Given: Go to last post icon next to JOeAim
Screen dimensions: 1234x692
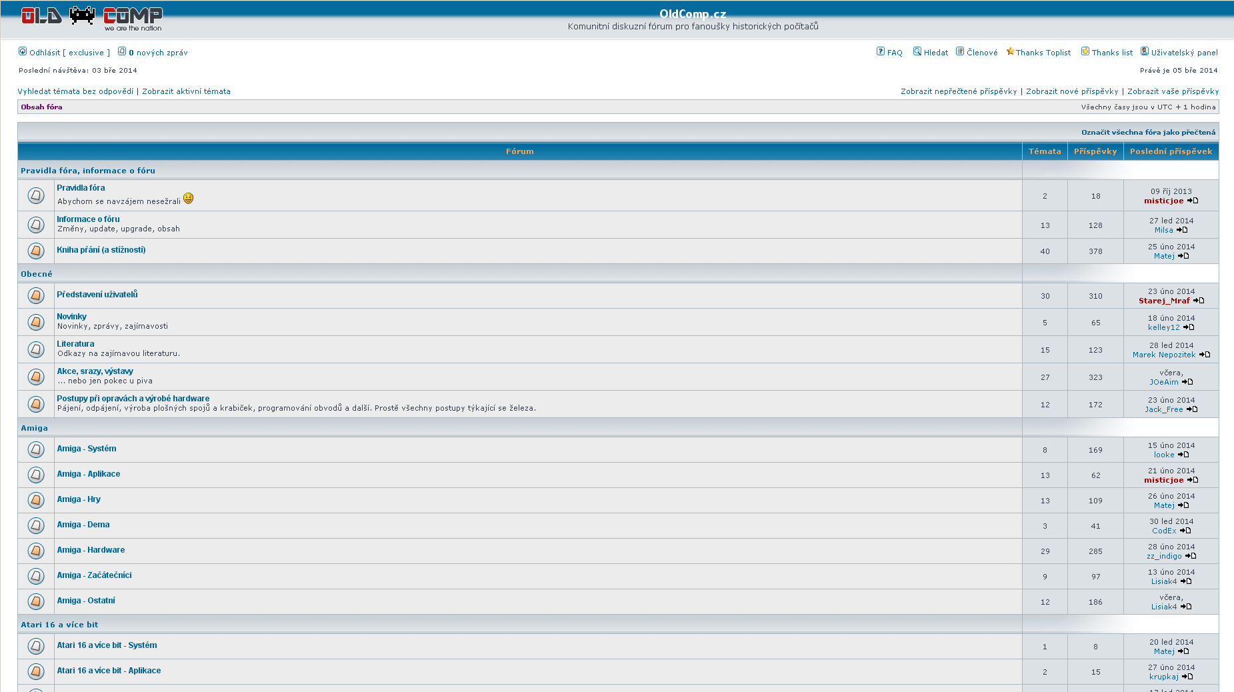Looking at the screenshot, I should tap(1187, 382).
